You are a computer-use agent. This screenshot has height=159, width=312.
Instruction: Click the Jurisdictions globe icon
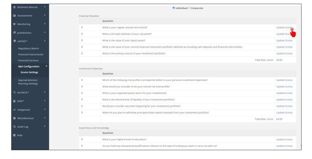pyautogui.click(x=14, y=33)
